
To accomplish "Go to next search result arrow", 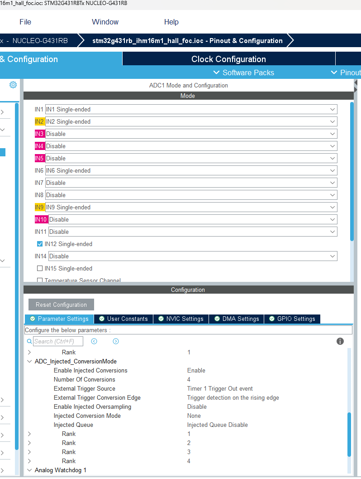I will point(116,341).
